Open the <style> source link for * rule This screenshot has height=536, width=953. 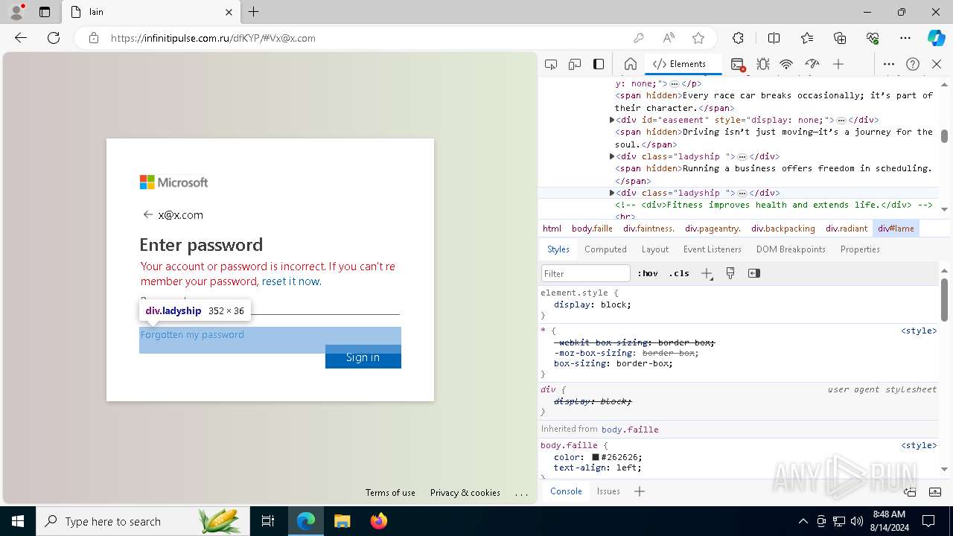pyautogui.click(x=919, y=331)
